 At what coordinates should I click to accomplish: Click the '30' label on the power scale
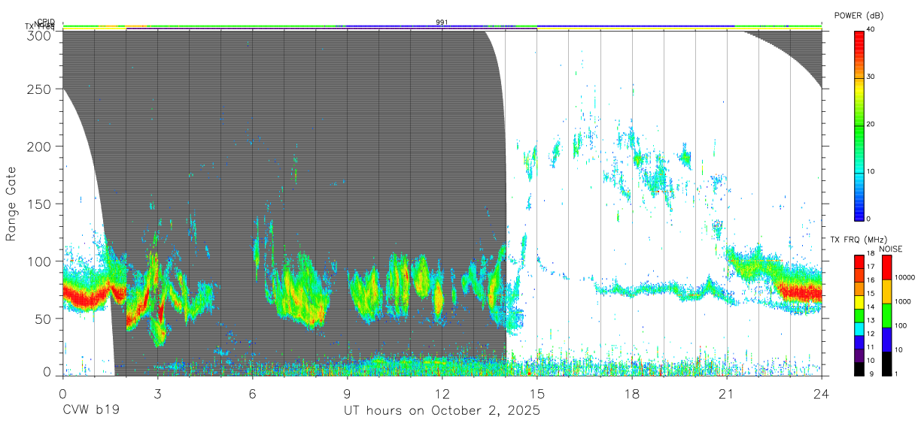coord(871,77)
